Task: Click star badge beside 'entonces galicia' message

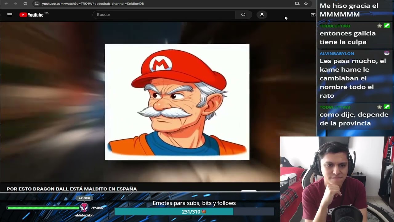Action: (x=380, y=26)
